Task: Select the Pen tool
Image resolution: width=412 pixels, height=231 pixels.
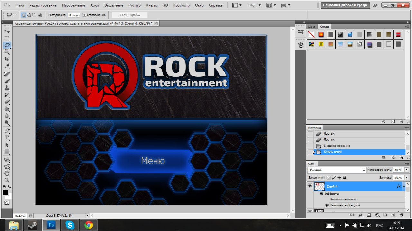Action: pyautogui.click(x=7, y=130)
